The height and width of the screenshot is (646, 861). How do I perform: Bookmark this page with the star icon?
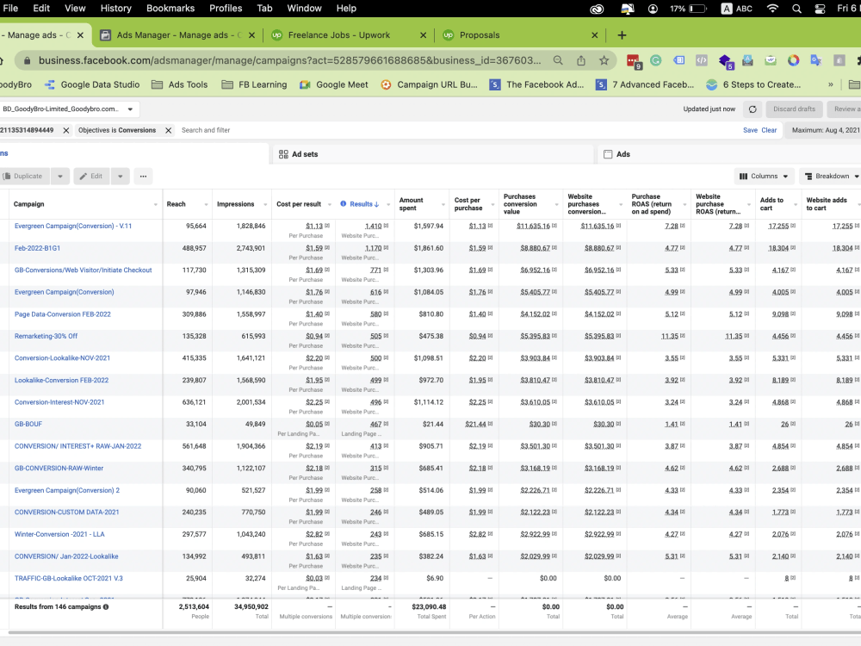pos(604,60)
